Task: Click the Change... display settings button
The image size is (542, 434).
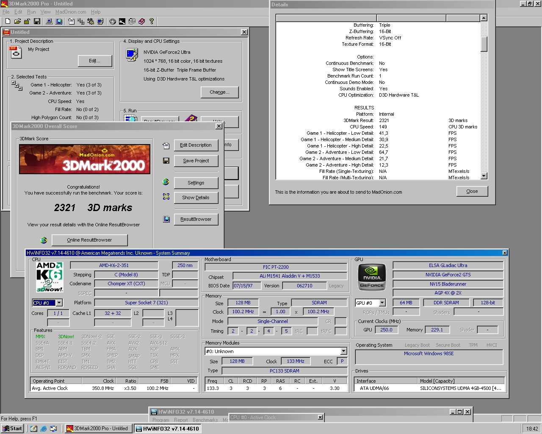Action: [219, 92]
